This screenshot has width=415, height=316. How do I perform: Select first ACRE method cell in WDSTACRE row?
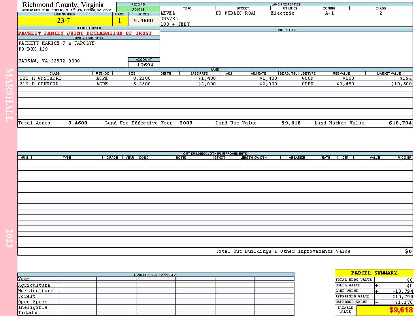click(102, 79)
